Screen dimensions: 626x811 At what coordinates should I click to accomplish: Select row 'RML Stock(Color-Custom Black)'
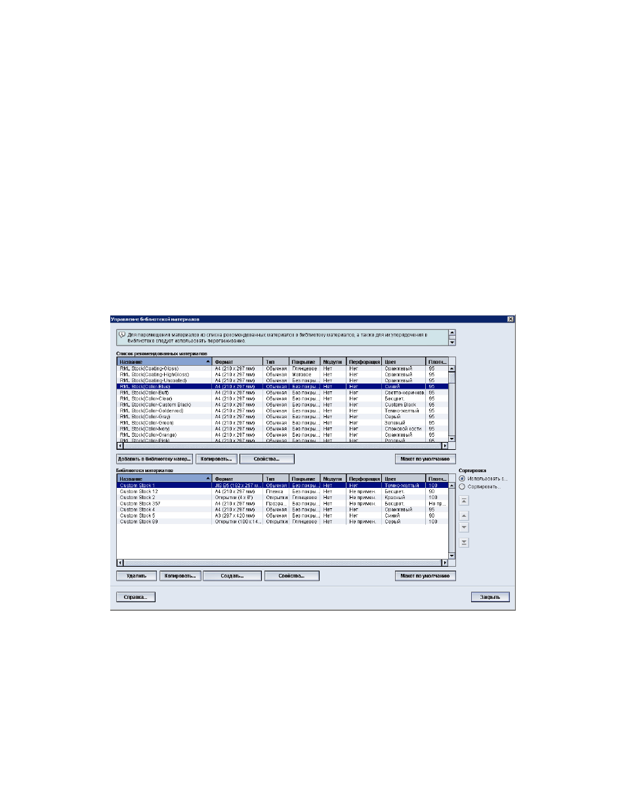point(282,405)
